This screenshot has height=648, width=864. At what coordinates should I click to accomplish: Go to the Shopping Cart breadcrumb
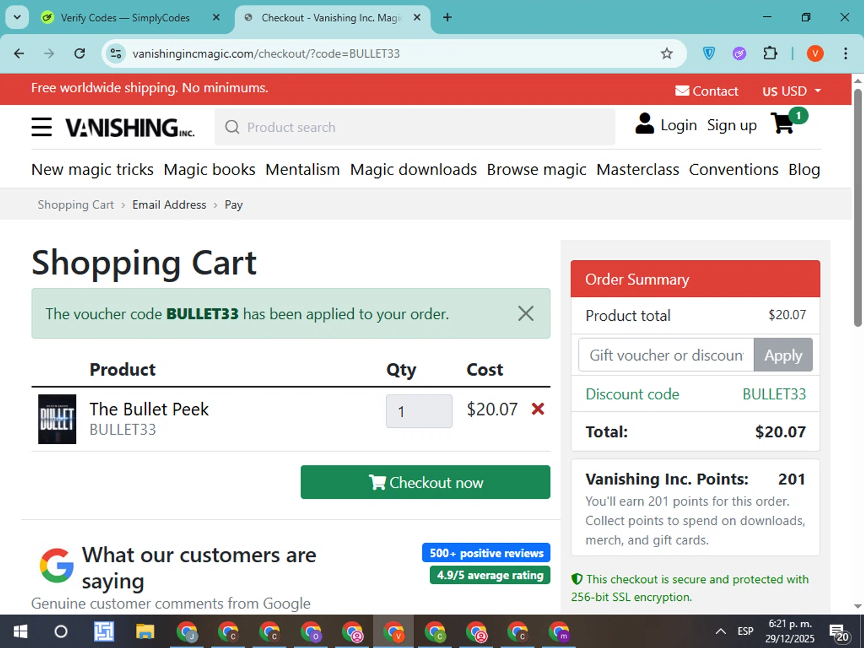[x=76, y=204]
